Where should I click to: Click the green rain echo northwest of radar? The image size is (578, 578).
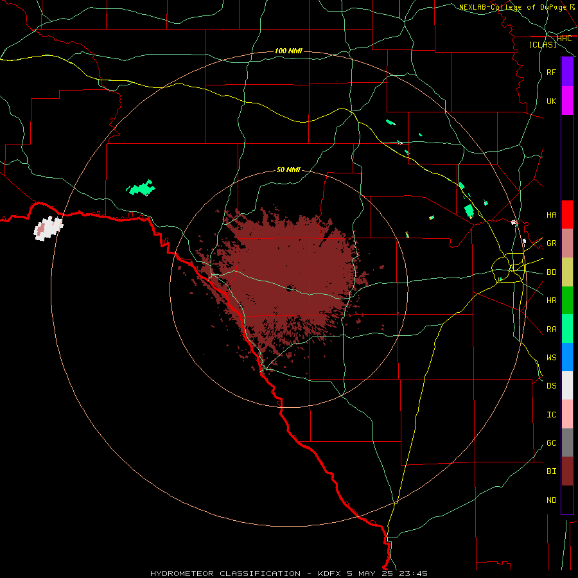(141, 188)
